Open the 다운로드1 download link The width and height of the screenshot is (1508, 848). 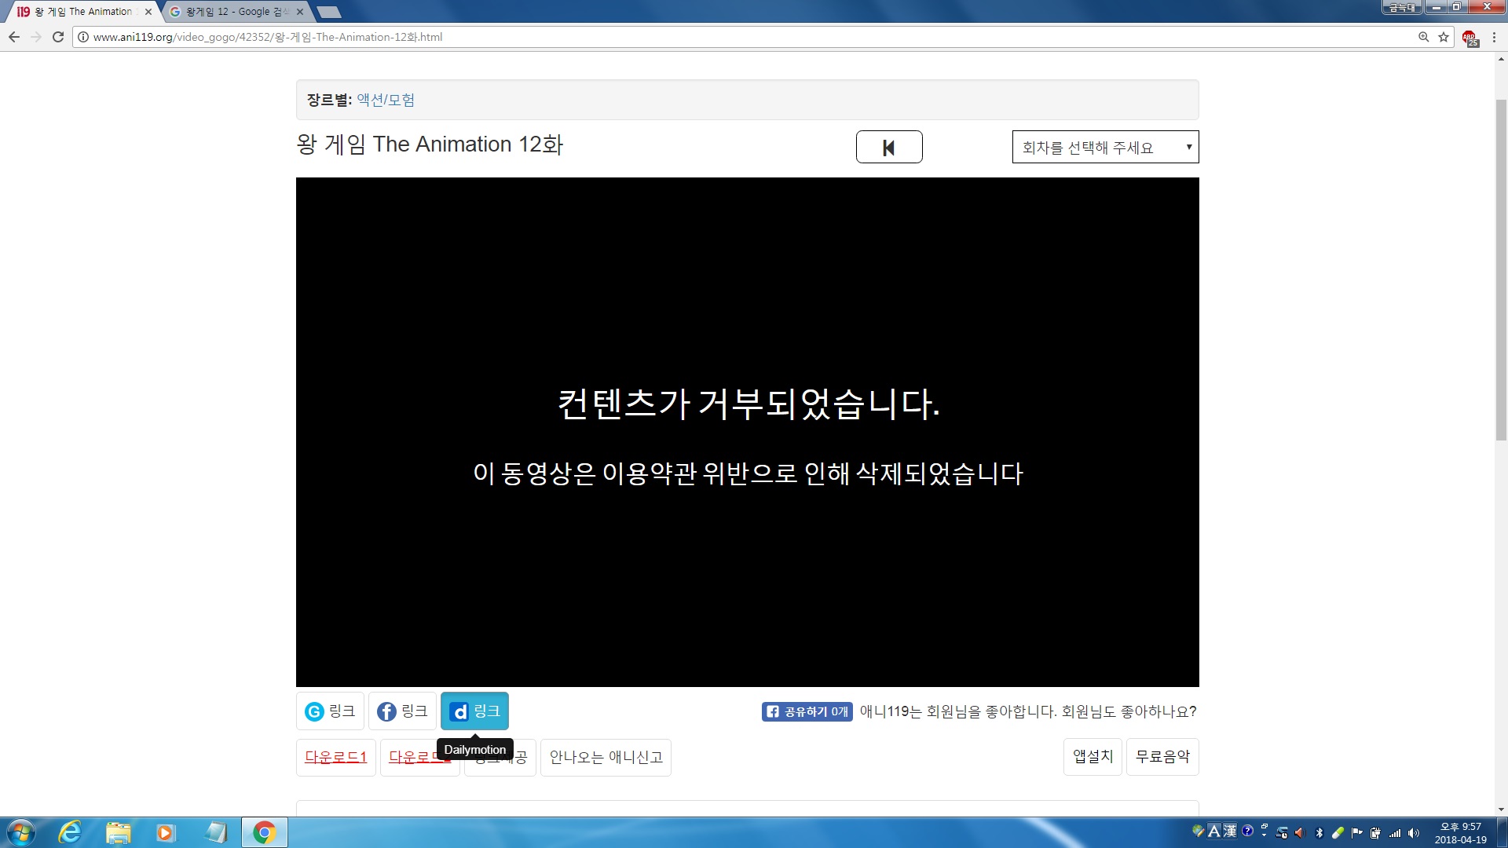point(335,757)
